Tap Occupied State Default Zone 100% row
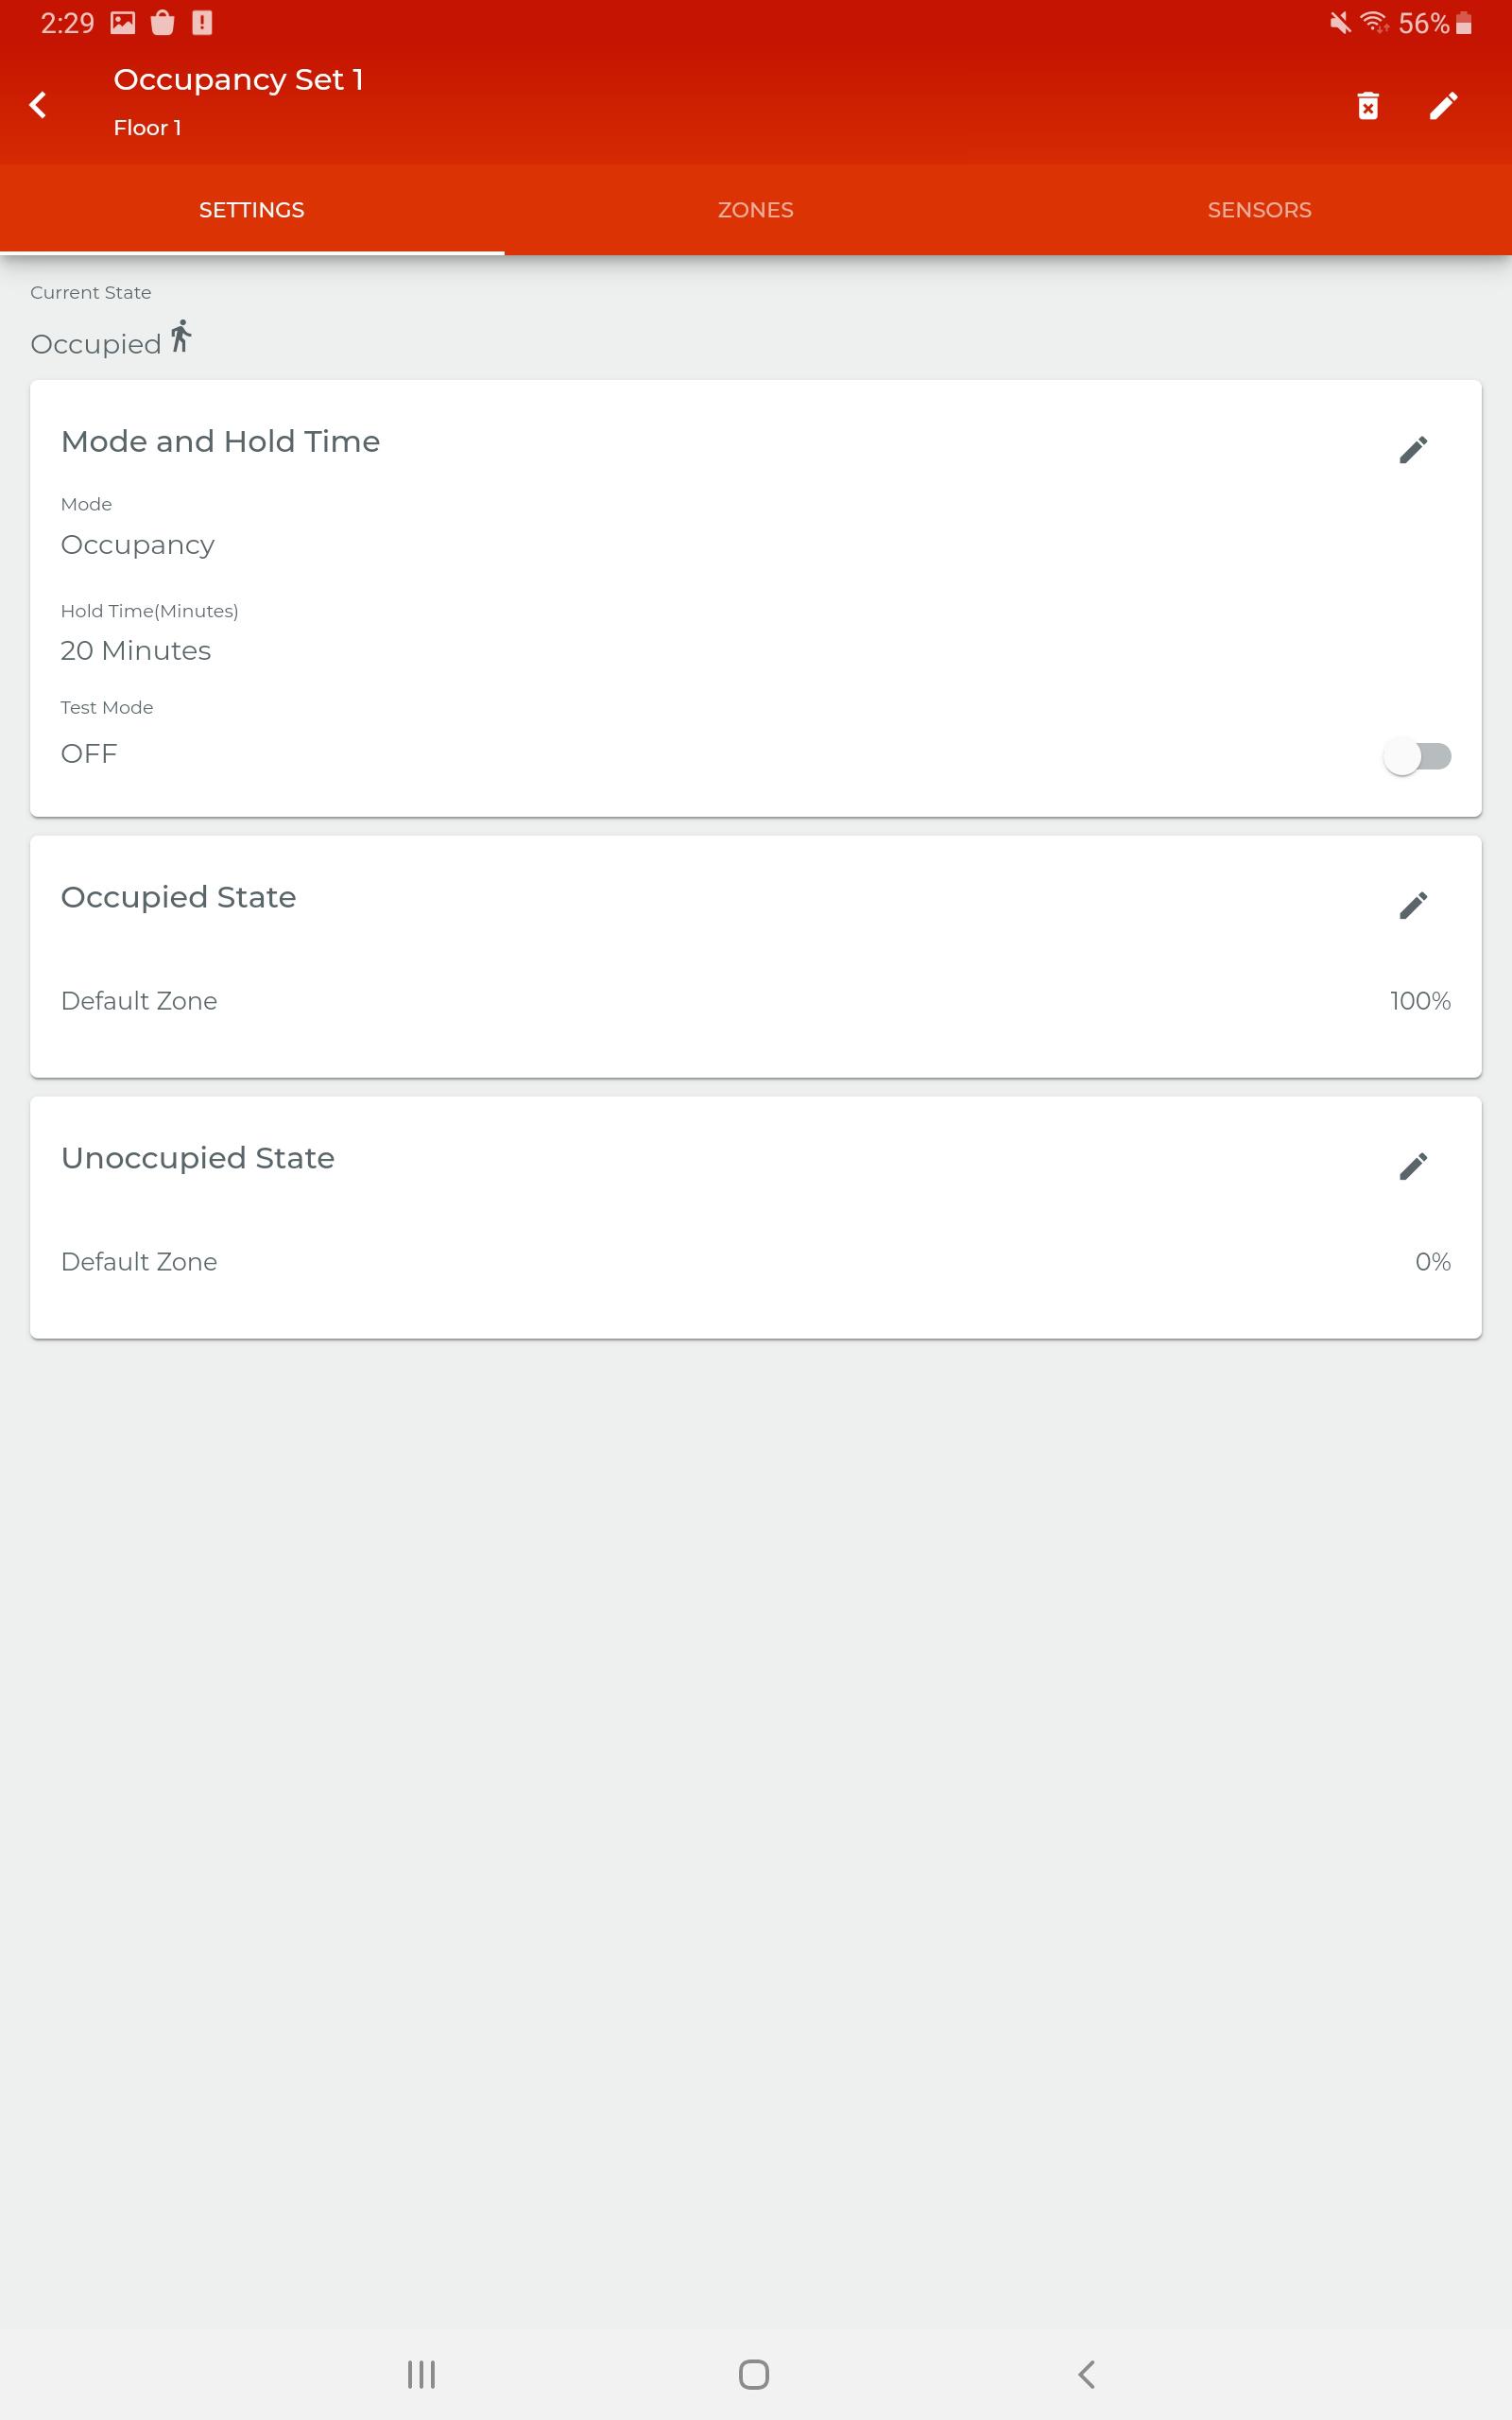 [756, 1001]
